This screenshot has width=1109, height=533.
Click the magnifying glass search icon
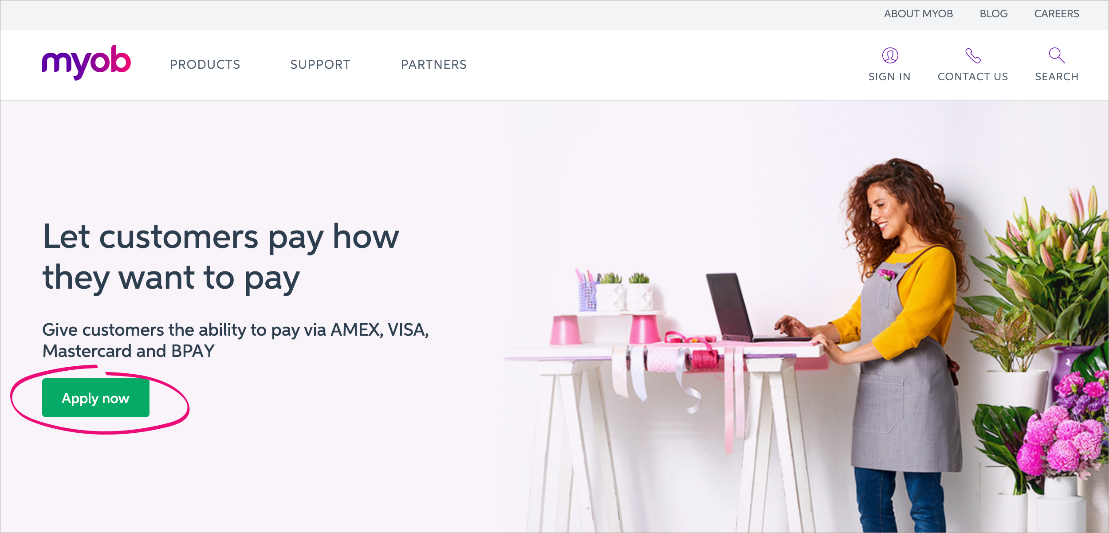(1057, 55)
